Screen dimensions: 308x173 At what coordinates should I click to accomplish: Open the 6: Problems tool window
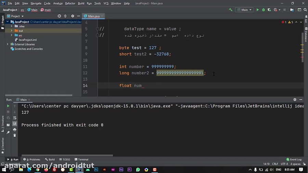31,159
